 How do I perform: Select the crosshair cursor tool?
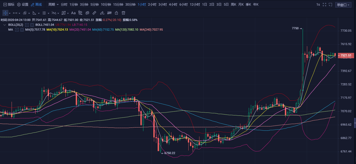coord(5,13)
